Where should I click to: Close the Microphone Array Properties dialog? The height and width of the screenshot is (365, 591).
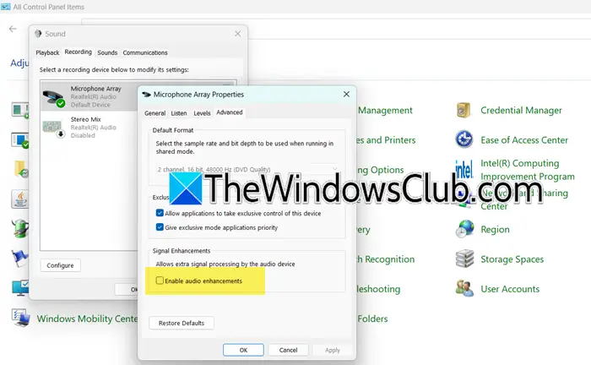346,95
